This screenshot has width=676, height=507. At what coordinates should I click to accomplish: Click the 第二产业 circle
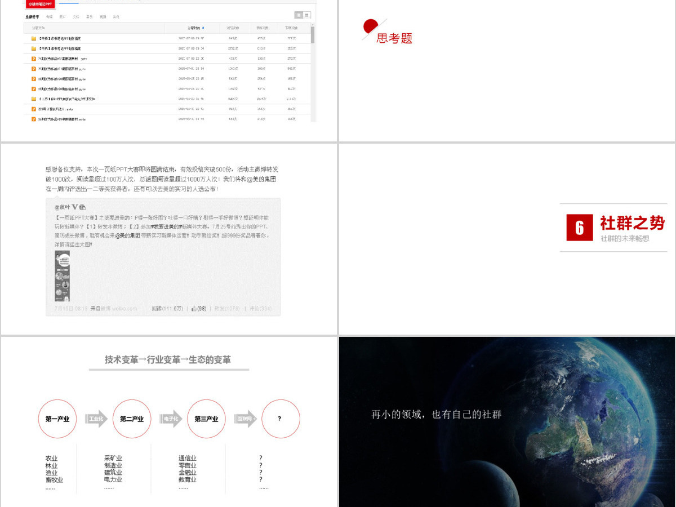[x=132, y=419]
